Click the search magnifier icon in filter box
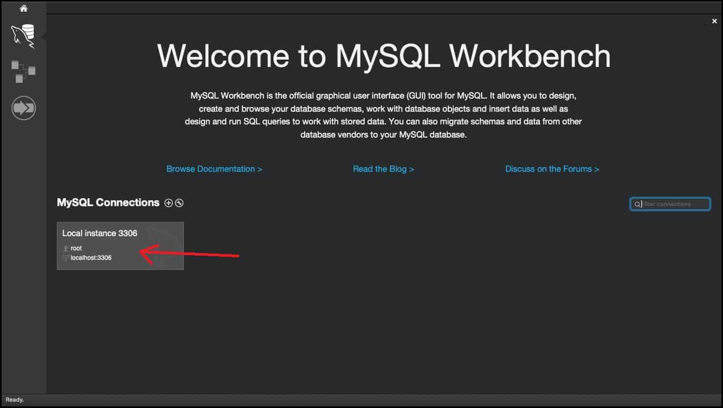 tap(637, 204)
